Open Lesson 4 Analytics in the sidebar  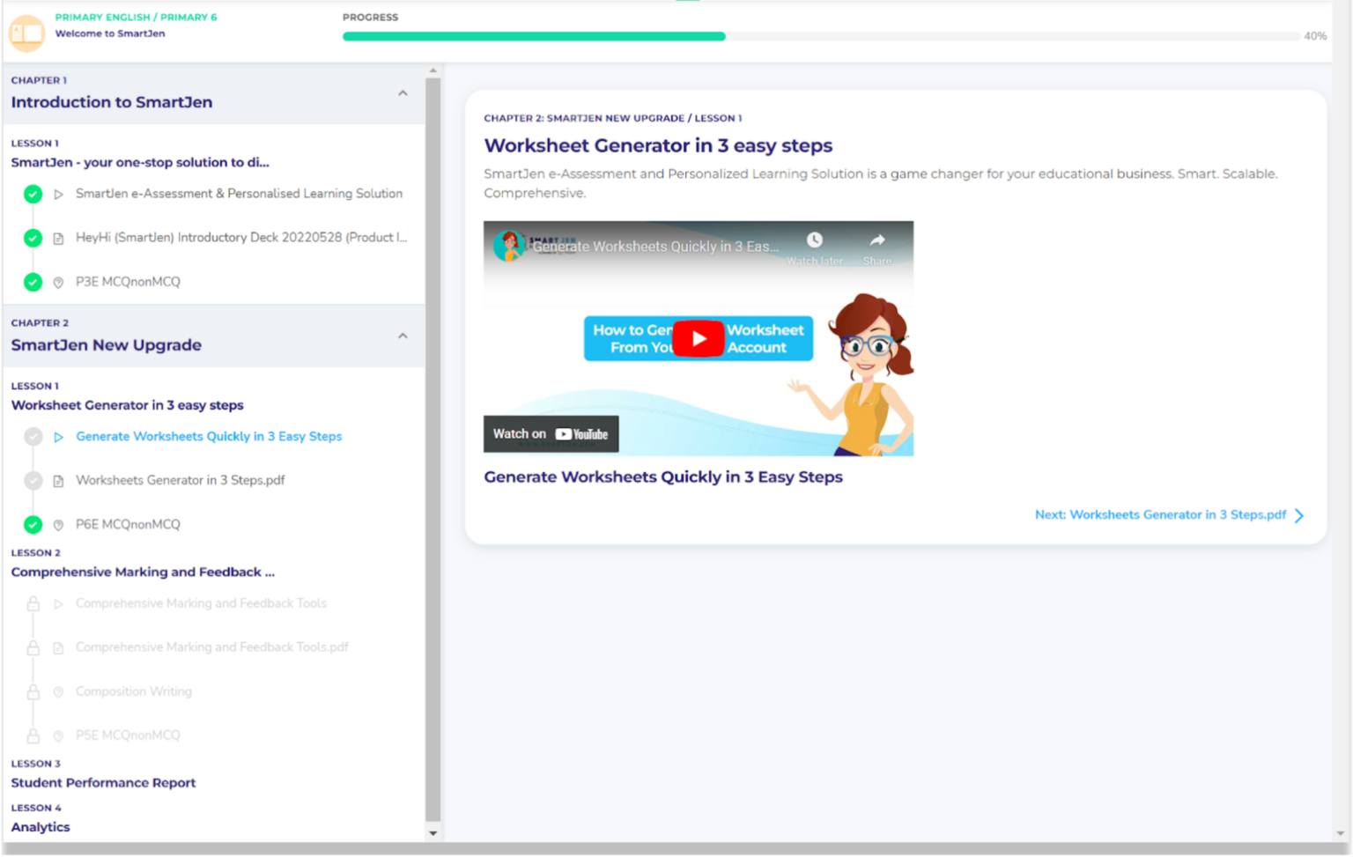(41, 827)
